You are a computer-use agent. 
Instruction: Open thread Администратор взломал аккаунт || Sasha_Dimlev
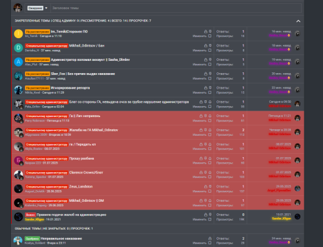(x=90, y=59)
